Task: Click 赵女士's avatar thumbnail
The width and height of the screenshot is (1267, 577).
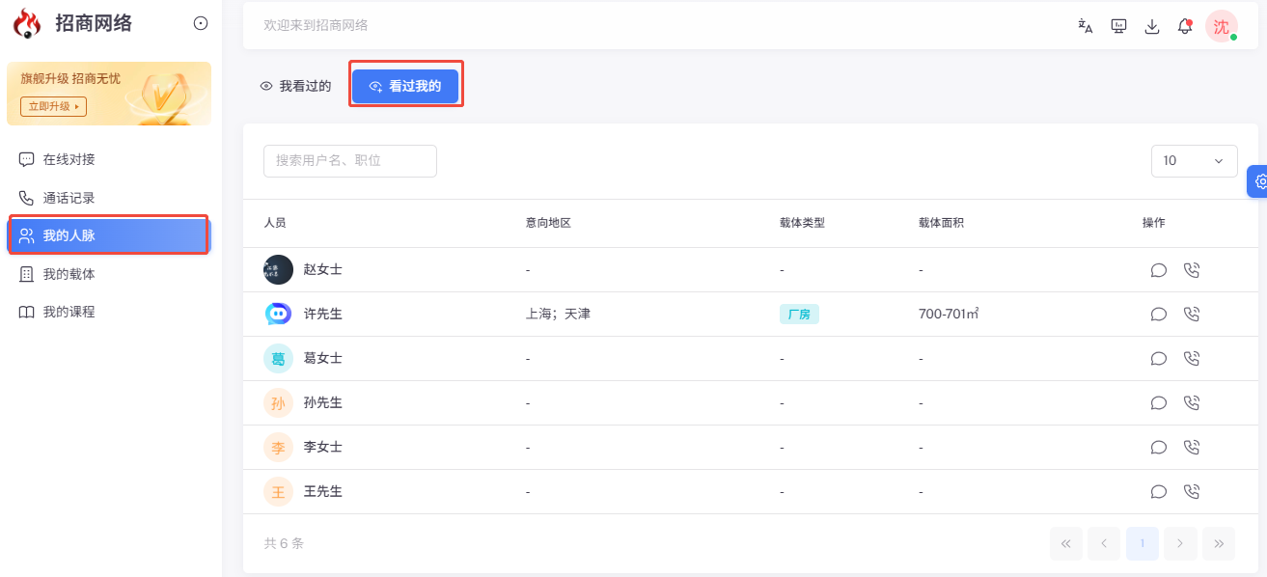Action: click(x=278, y=270)
